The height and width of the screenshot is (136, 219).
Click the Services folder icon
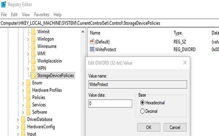click(x=28, y=105)
